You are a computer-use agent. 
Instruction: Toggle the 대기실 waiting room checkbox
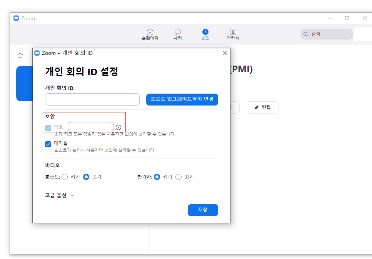coord(48,144)
